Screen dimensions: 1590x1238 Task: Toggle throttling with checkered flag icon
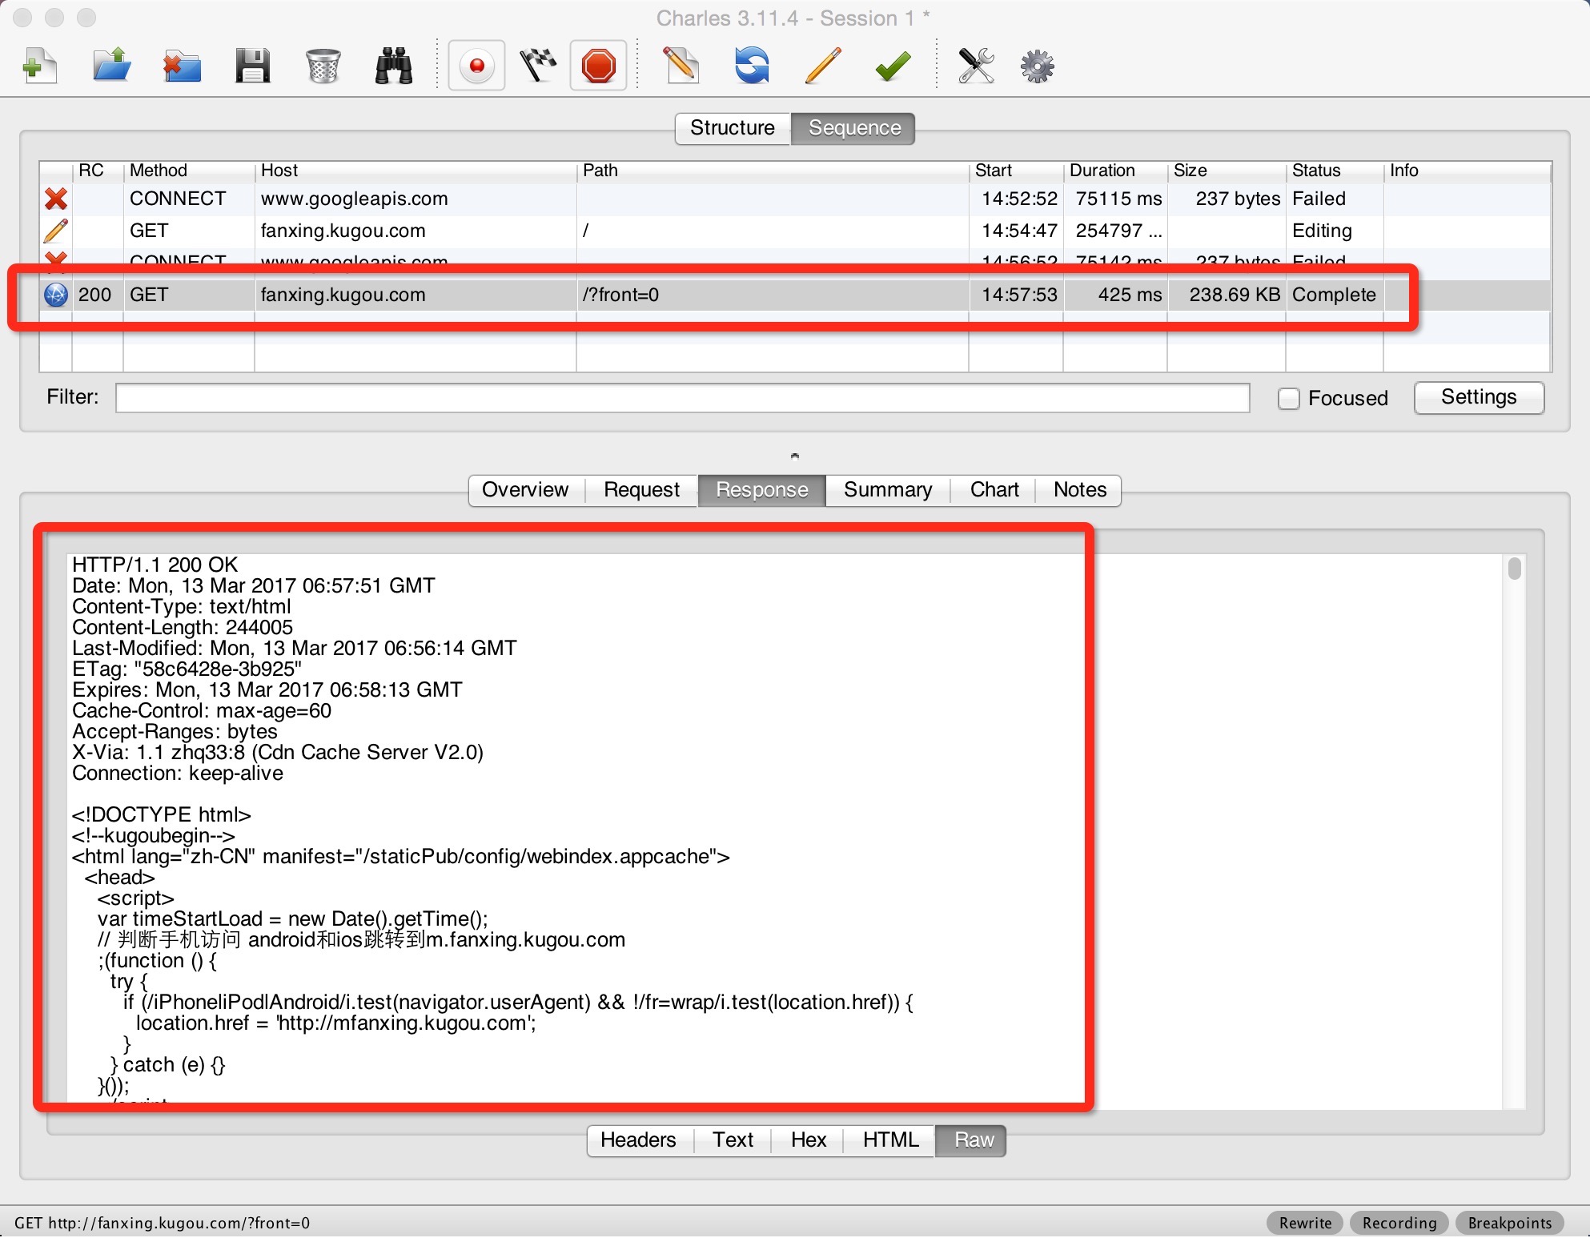pos(538,66)
